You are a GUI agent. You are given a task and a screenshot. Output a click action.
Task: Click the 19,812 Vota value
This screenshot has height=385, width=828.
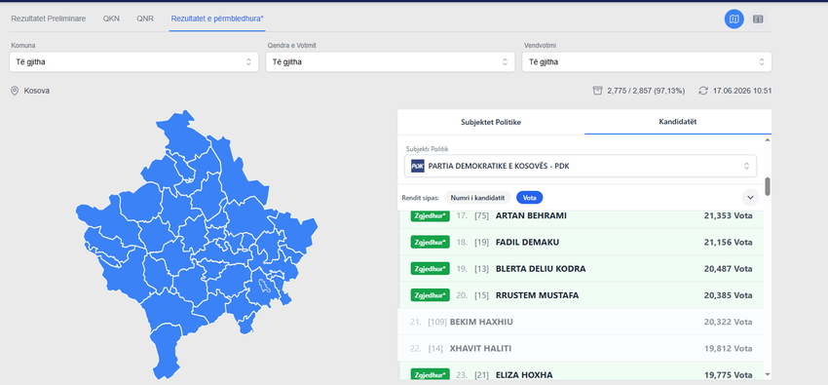[728, 349]
